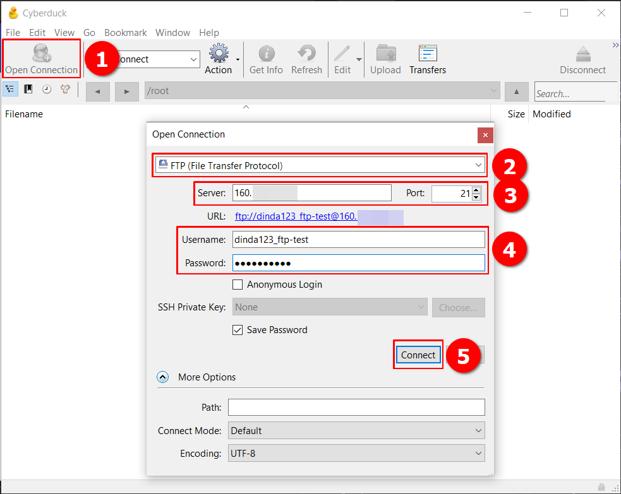The height and width of the screenshot is (494, 621).
Task: Open the Bookmark menu
Action: pos(126,32)
